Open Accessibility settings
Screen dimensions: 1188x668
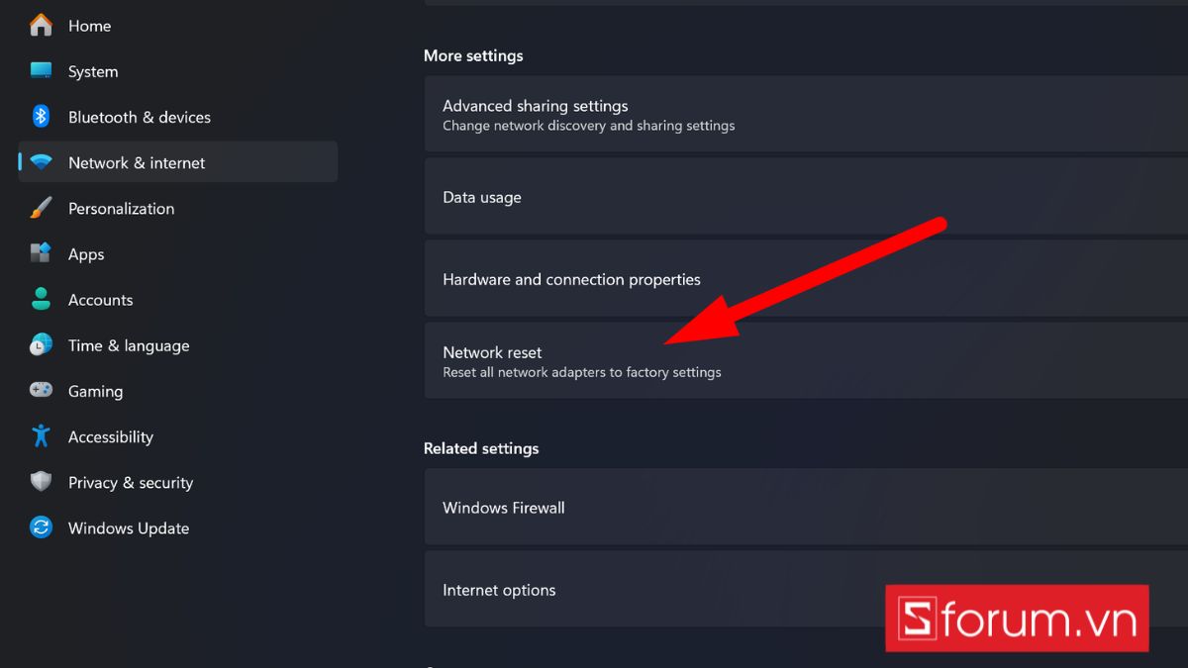point(178,436)
